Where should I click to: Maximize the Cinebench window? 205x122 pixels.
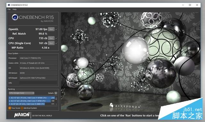coord(190,5)
